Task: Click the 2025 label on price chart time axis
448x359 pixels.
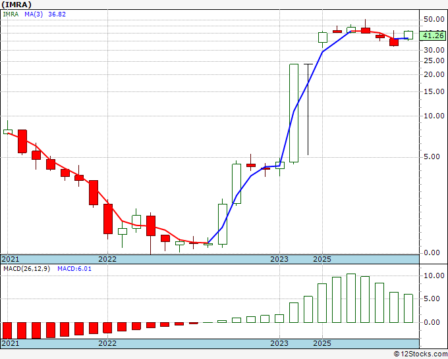Action: pyautogui.click(x=322, y=259)
